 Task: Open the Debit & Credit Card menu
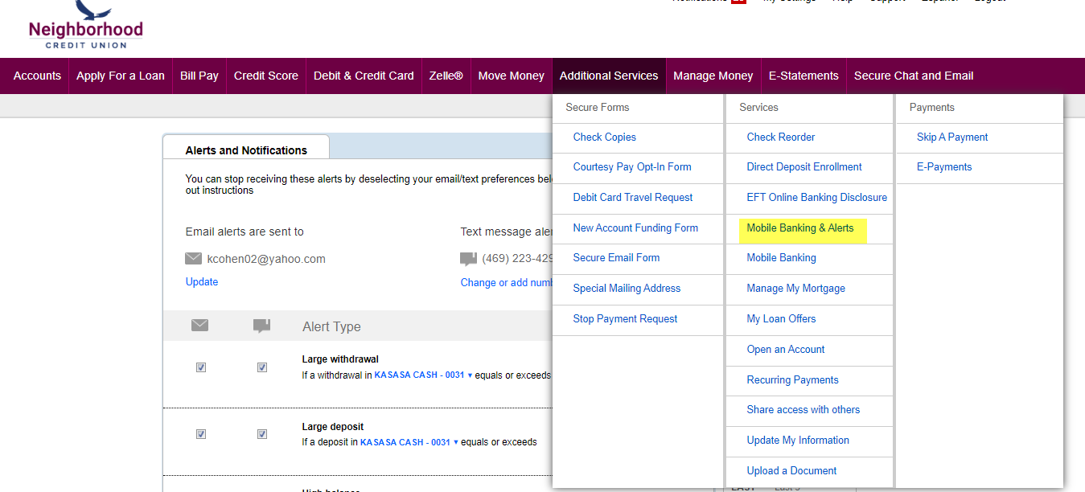(x=364, y=76)
